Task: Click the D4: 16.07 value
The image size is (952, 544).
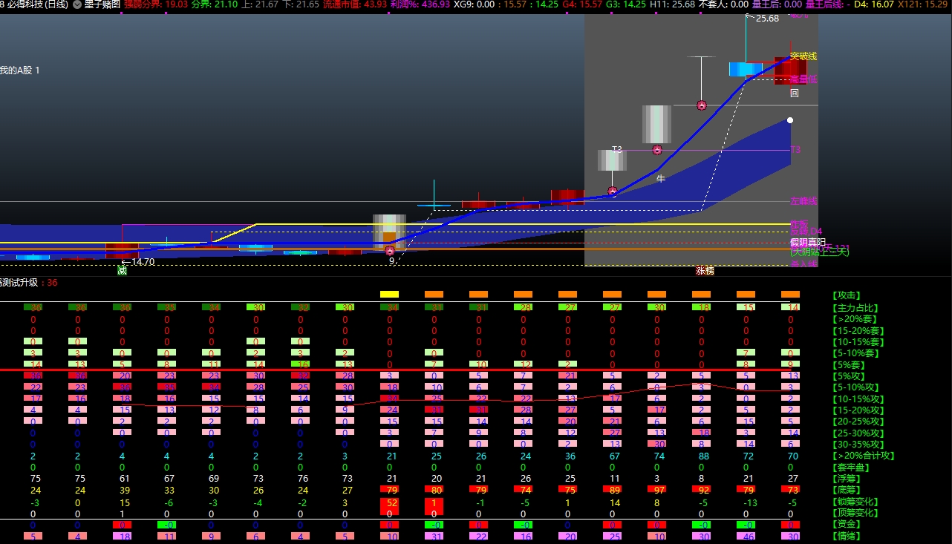Action: (x=874, y=4)
